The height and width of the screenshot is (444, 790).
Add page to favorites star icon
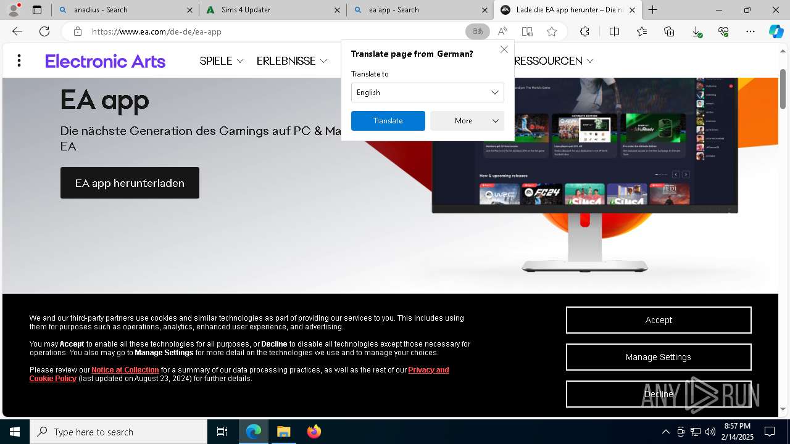pos(552,31)
